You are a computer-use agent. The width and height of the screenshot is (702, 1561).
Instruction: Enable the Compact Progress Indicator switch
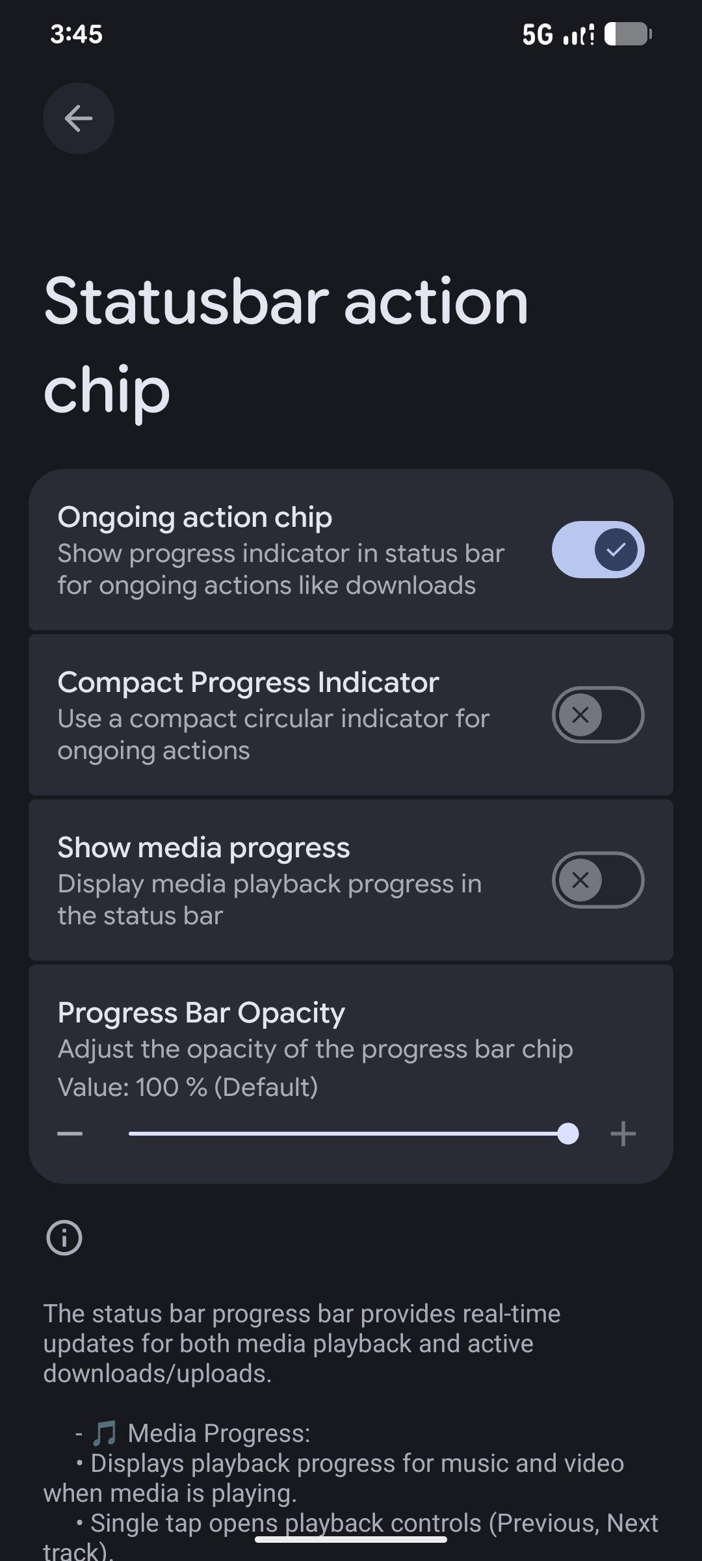click(x=598, y=715)
